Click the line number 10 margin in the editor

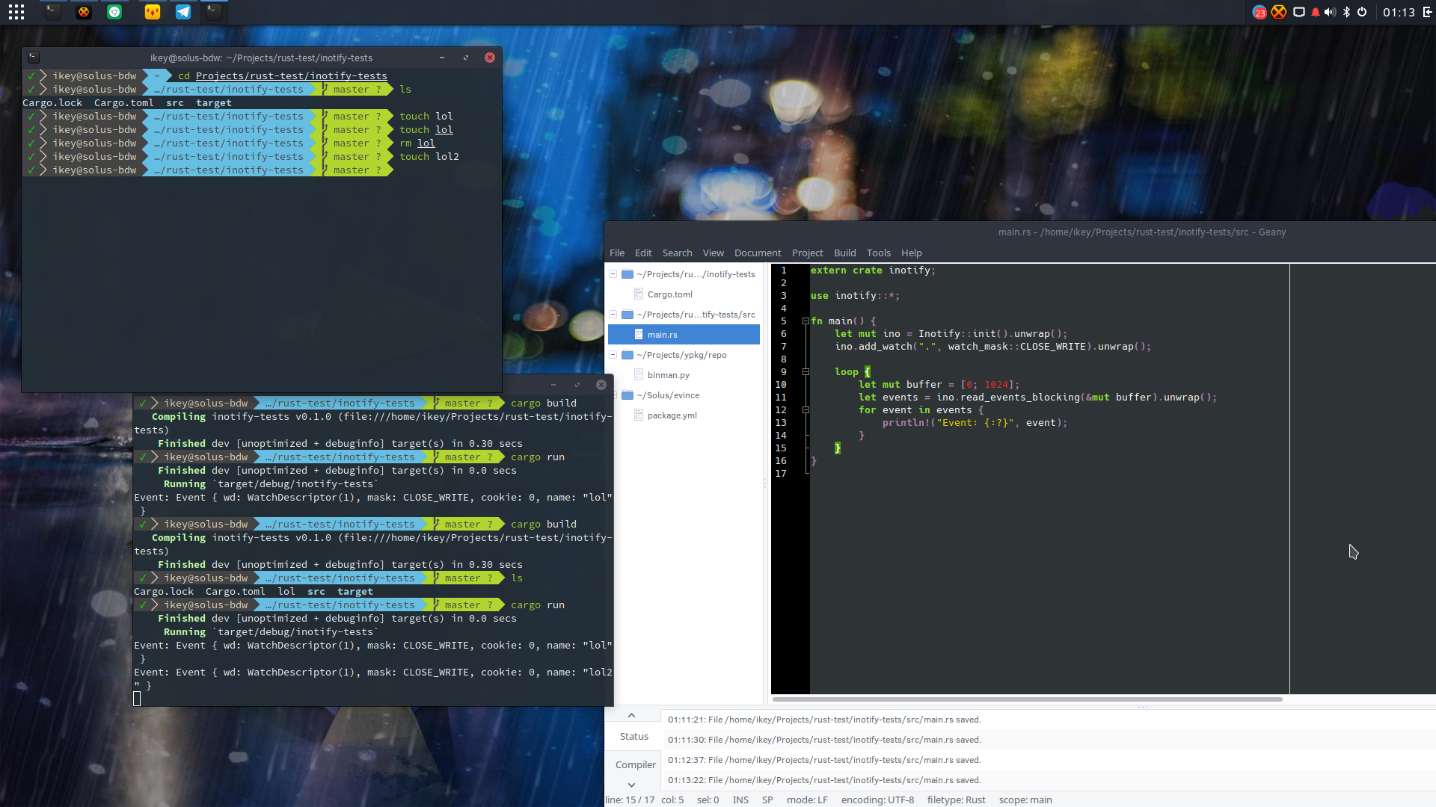781,385
